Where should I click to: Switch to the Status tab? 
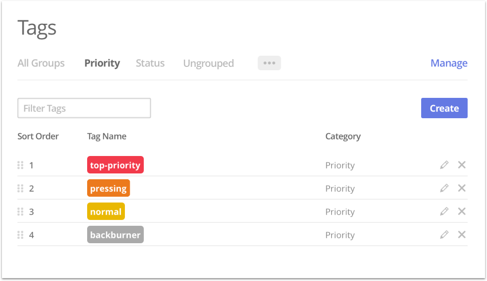150,63
